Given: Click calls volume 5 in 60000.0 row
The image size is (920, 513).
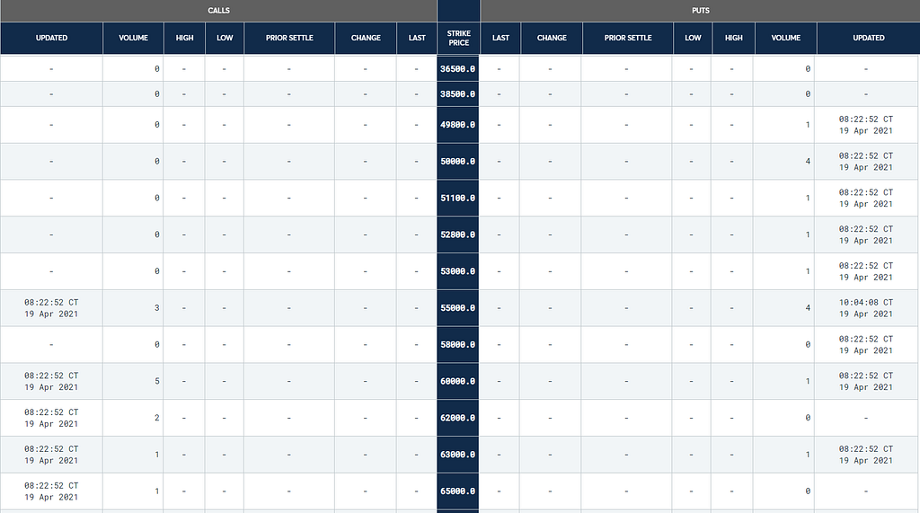Looking at the screenshot, I should point(156,382).
